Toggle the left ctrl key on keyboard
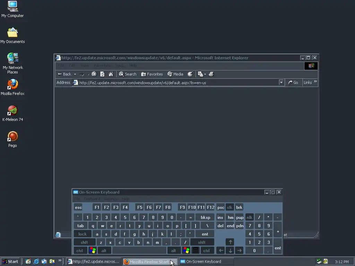 point(80,251)
